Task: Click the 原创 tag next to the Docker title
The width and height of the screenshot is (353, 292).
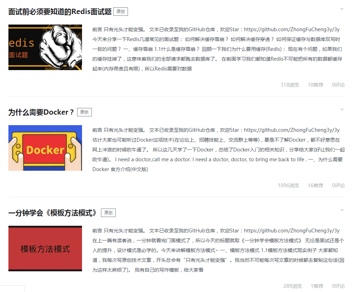Action: tap(84, 112)
